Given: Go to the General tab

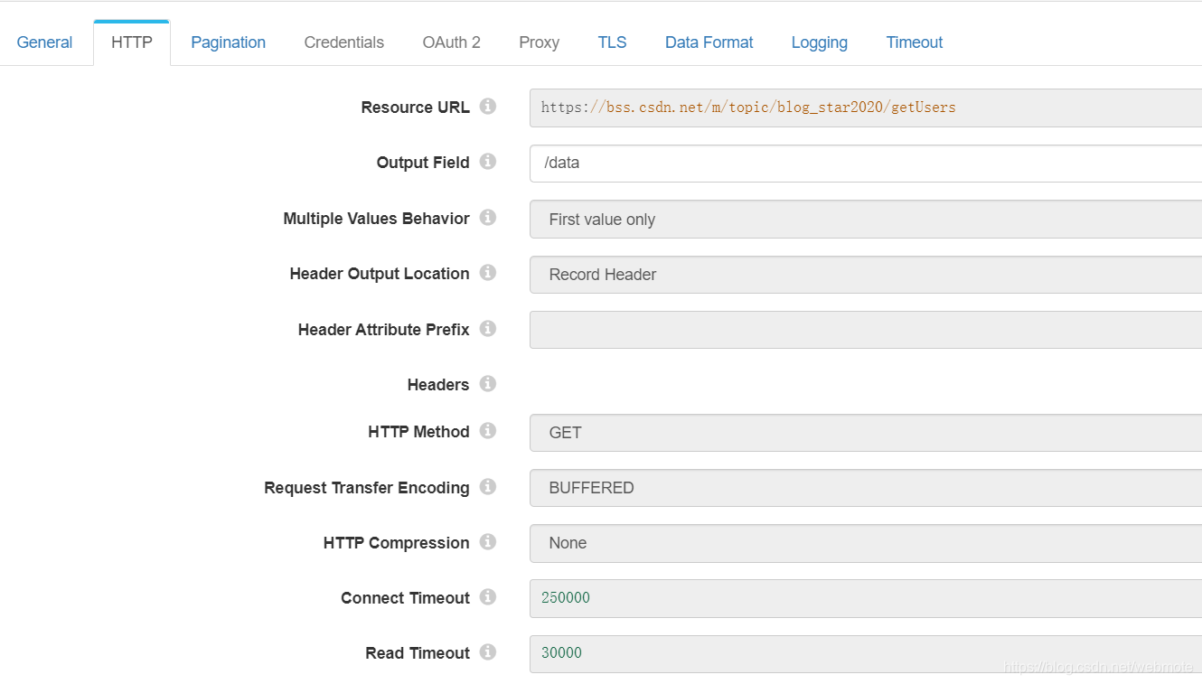Looking at the screenshot, I should click(44, 42).
